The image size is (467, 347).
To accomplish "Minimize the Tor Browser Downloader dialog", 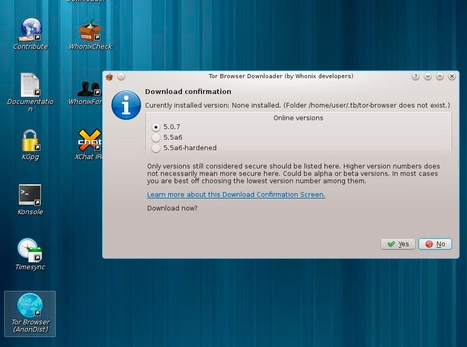I will pyautogui.click(x=428, y=76).
